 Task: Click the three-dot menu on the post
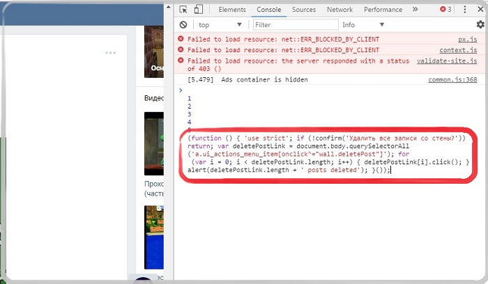111,53
